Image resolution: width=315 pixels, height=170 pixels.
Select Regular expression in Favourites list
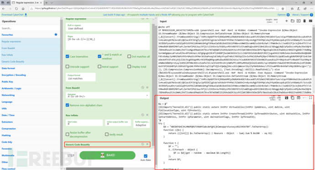[x=30, y=41]
